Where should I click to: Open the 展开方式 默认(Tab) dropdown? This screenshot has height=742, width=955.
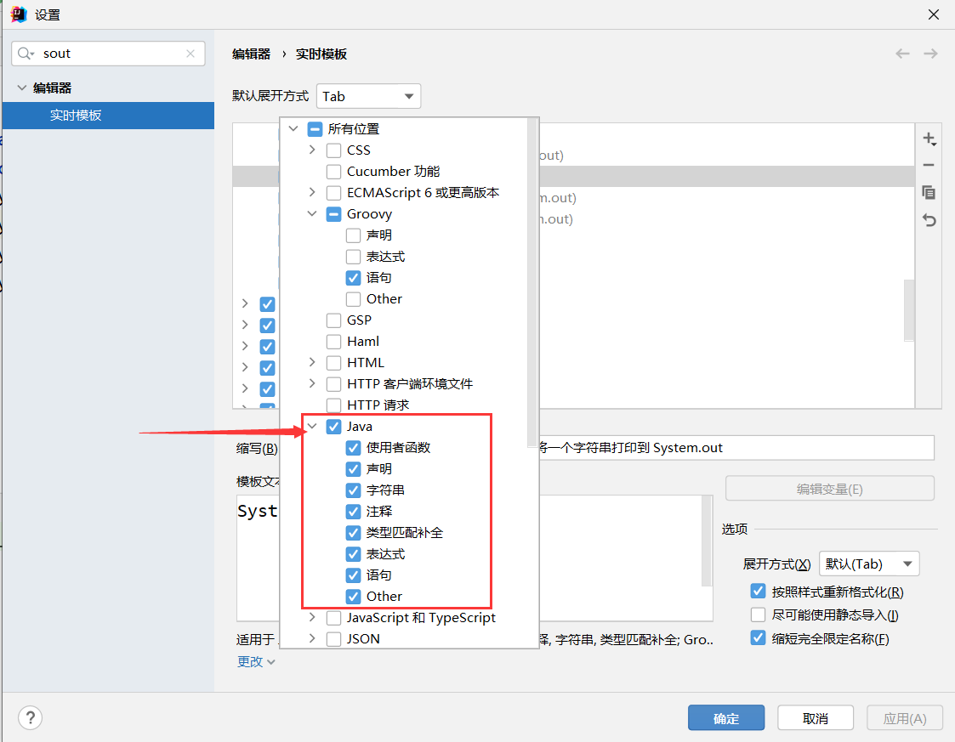(868, 564)
